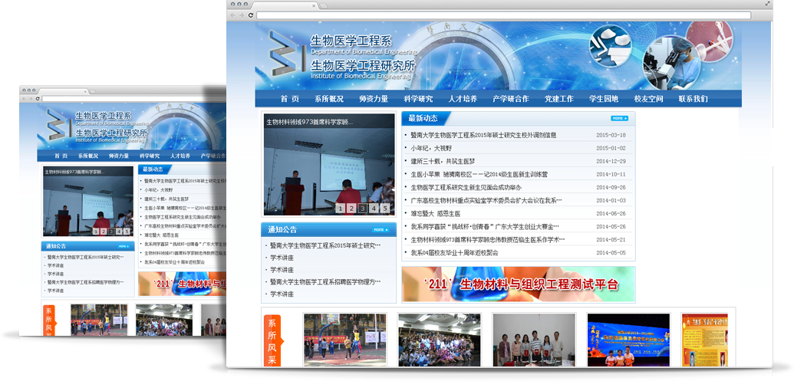Reload page in the small left browser window
This screenshot has width=794, height=391.
click(37, 99)
